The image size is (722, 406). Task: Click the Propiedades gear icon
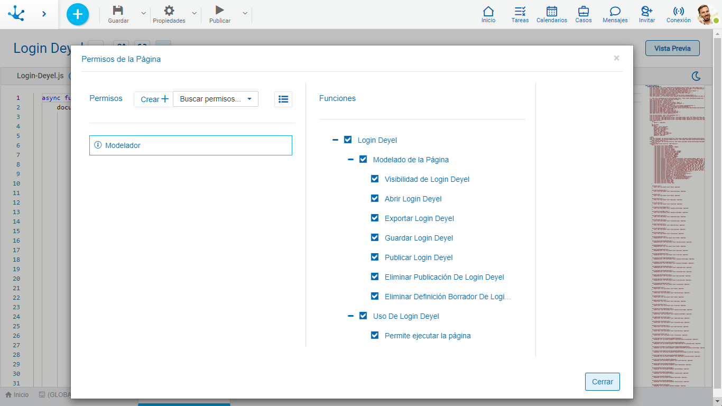pos(169,10)
